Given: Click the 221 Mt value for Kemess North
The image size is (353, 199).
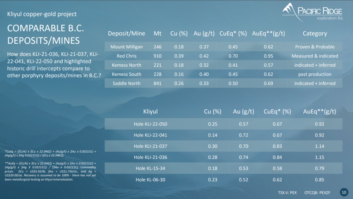Looking at the screenshot, I should click(x=157, y=65).
